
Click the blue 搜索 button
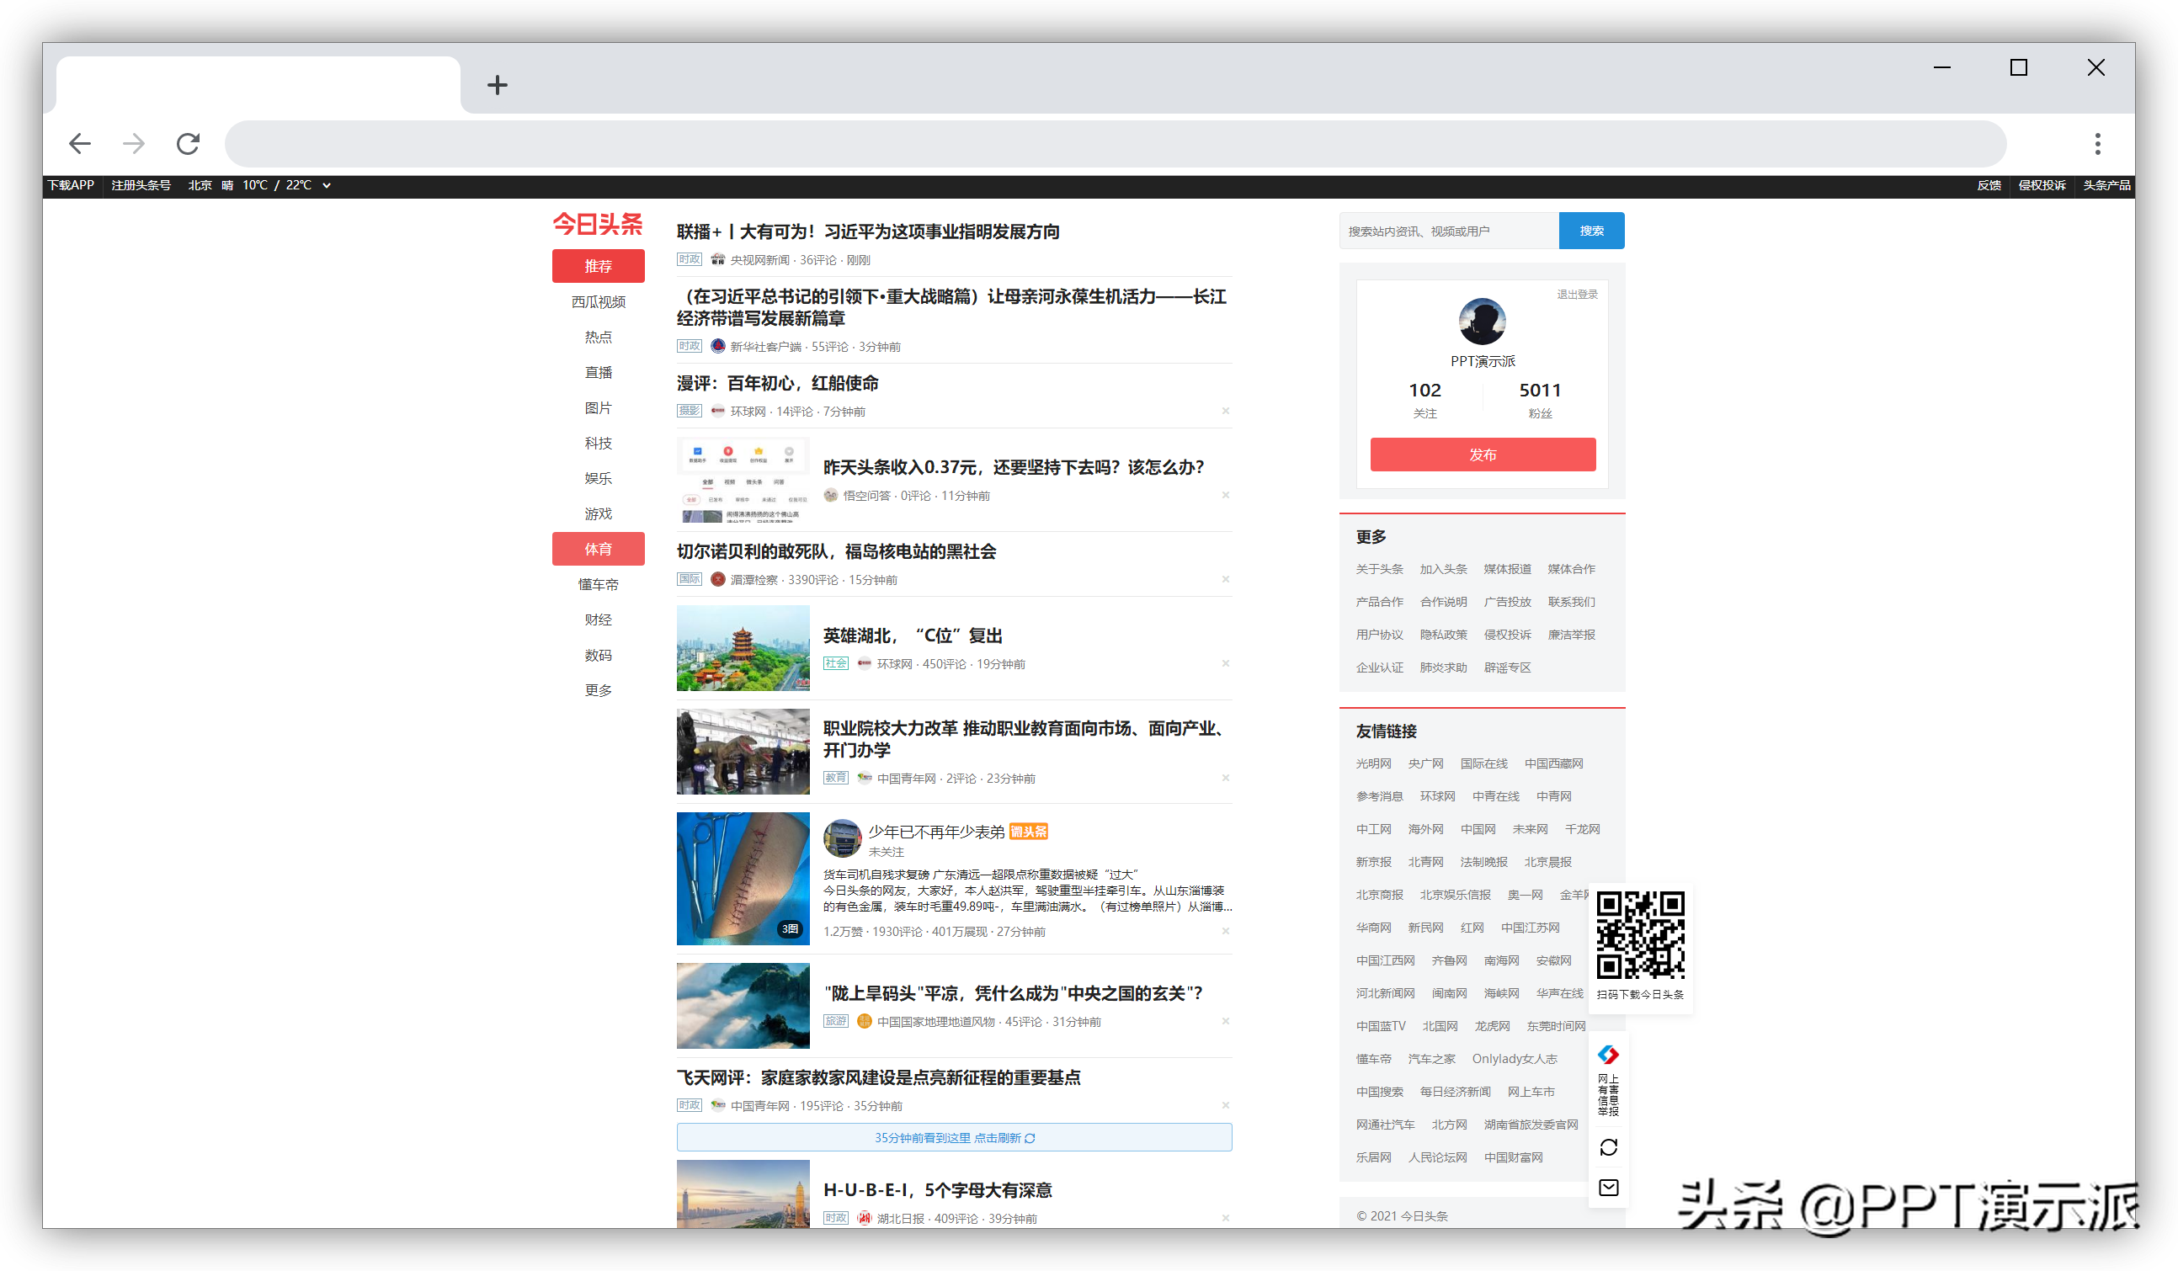click(x=1591, y=231)
